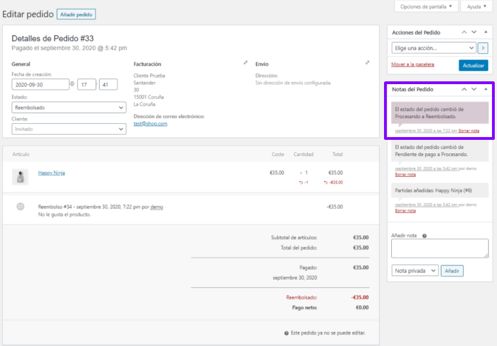497x346 pixels.
Task: Move Notas del Pedido panel up
Action: (464, 89)
